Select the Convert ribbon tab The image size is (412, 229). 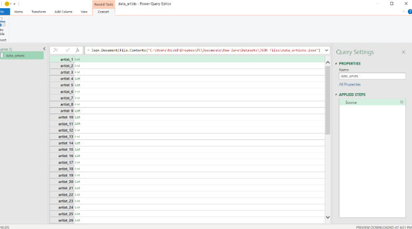103,12
